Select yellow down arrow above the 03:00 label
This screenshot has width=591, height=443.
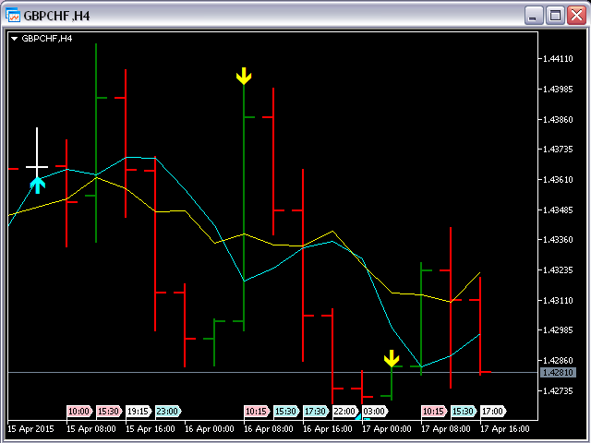(392, 358)
